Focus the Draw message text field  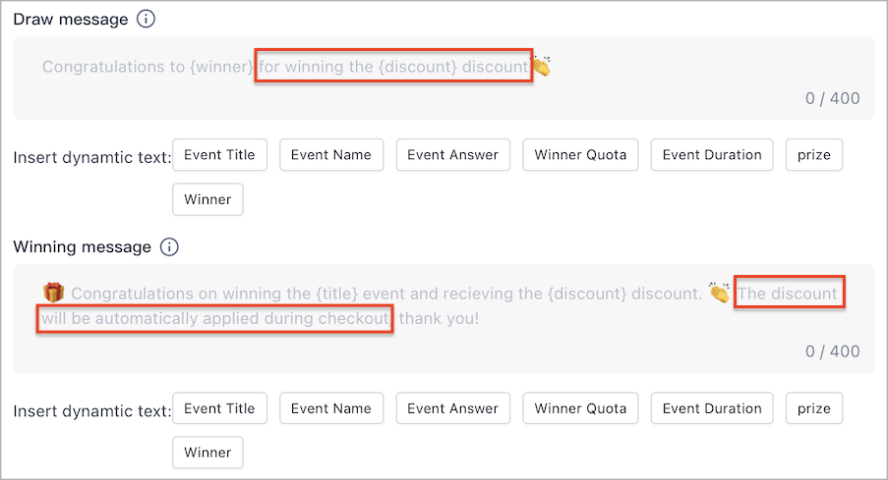click(x=444, y=78)
